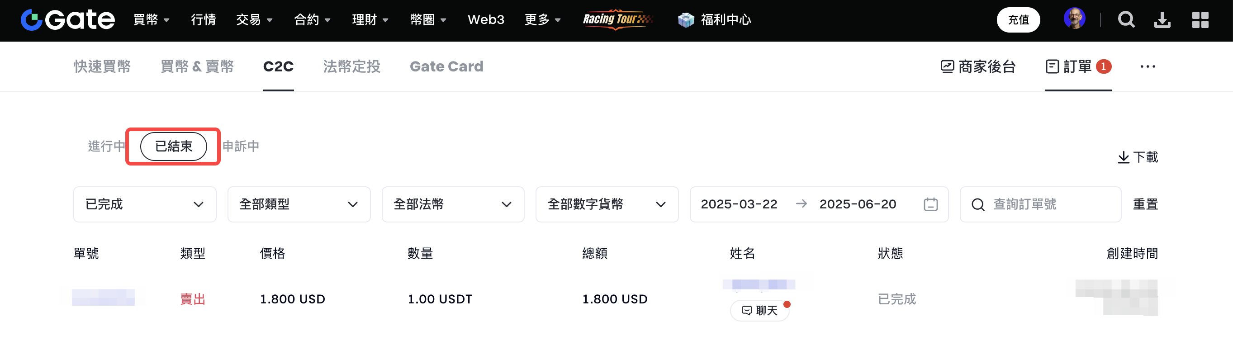
Task: Click the user profile avatar
Action: click(x=1074, y=19)
